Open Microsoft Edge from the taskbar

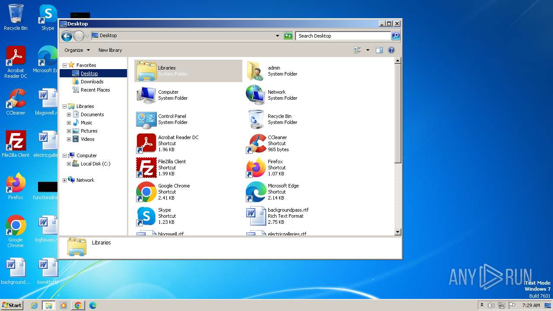click(92, 305)
